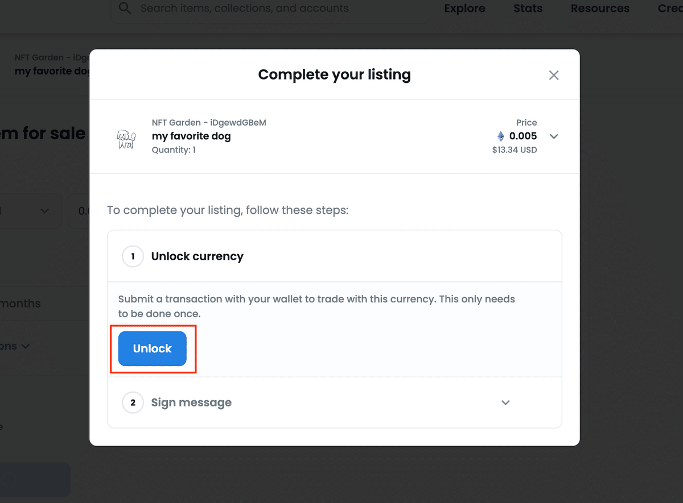The image size is (683, 503).
Task: Open the Resources menu
Action: [600, 9]
